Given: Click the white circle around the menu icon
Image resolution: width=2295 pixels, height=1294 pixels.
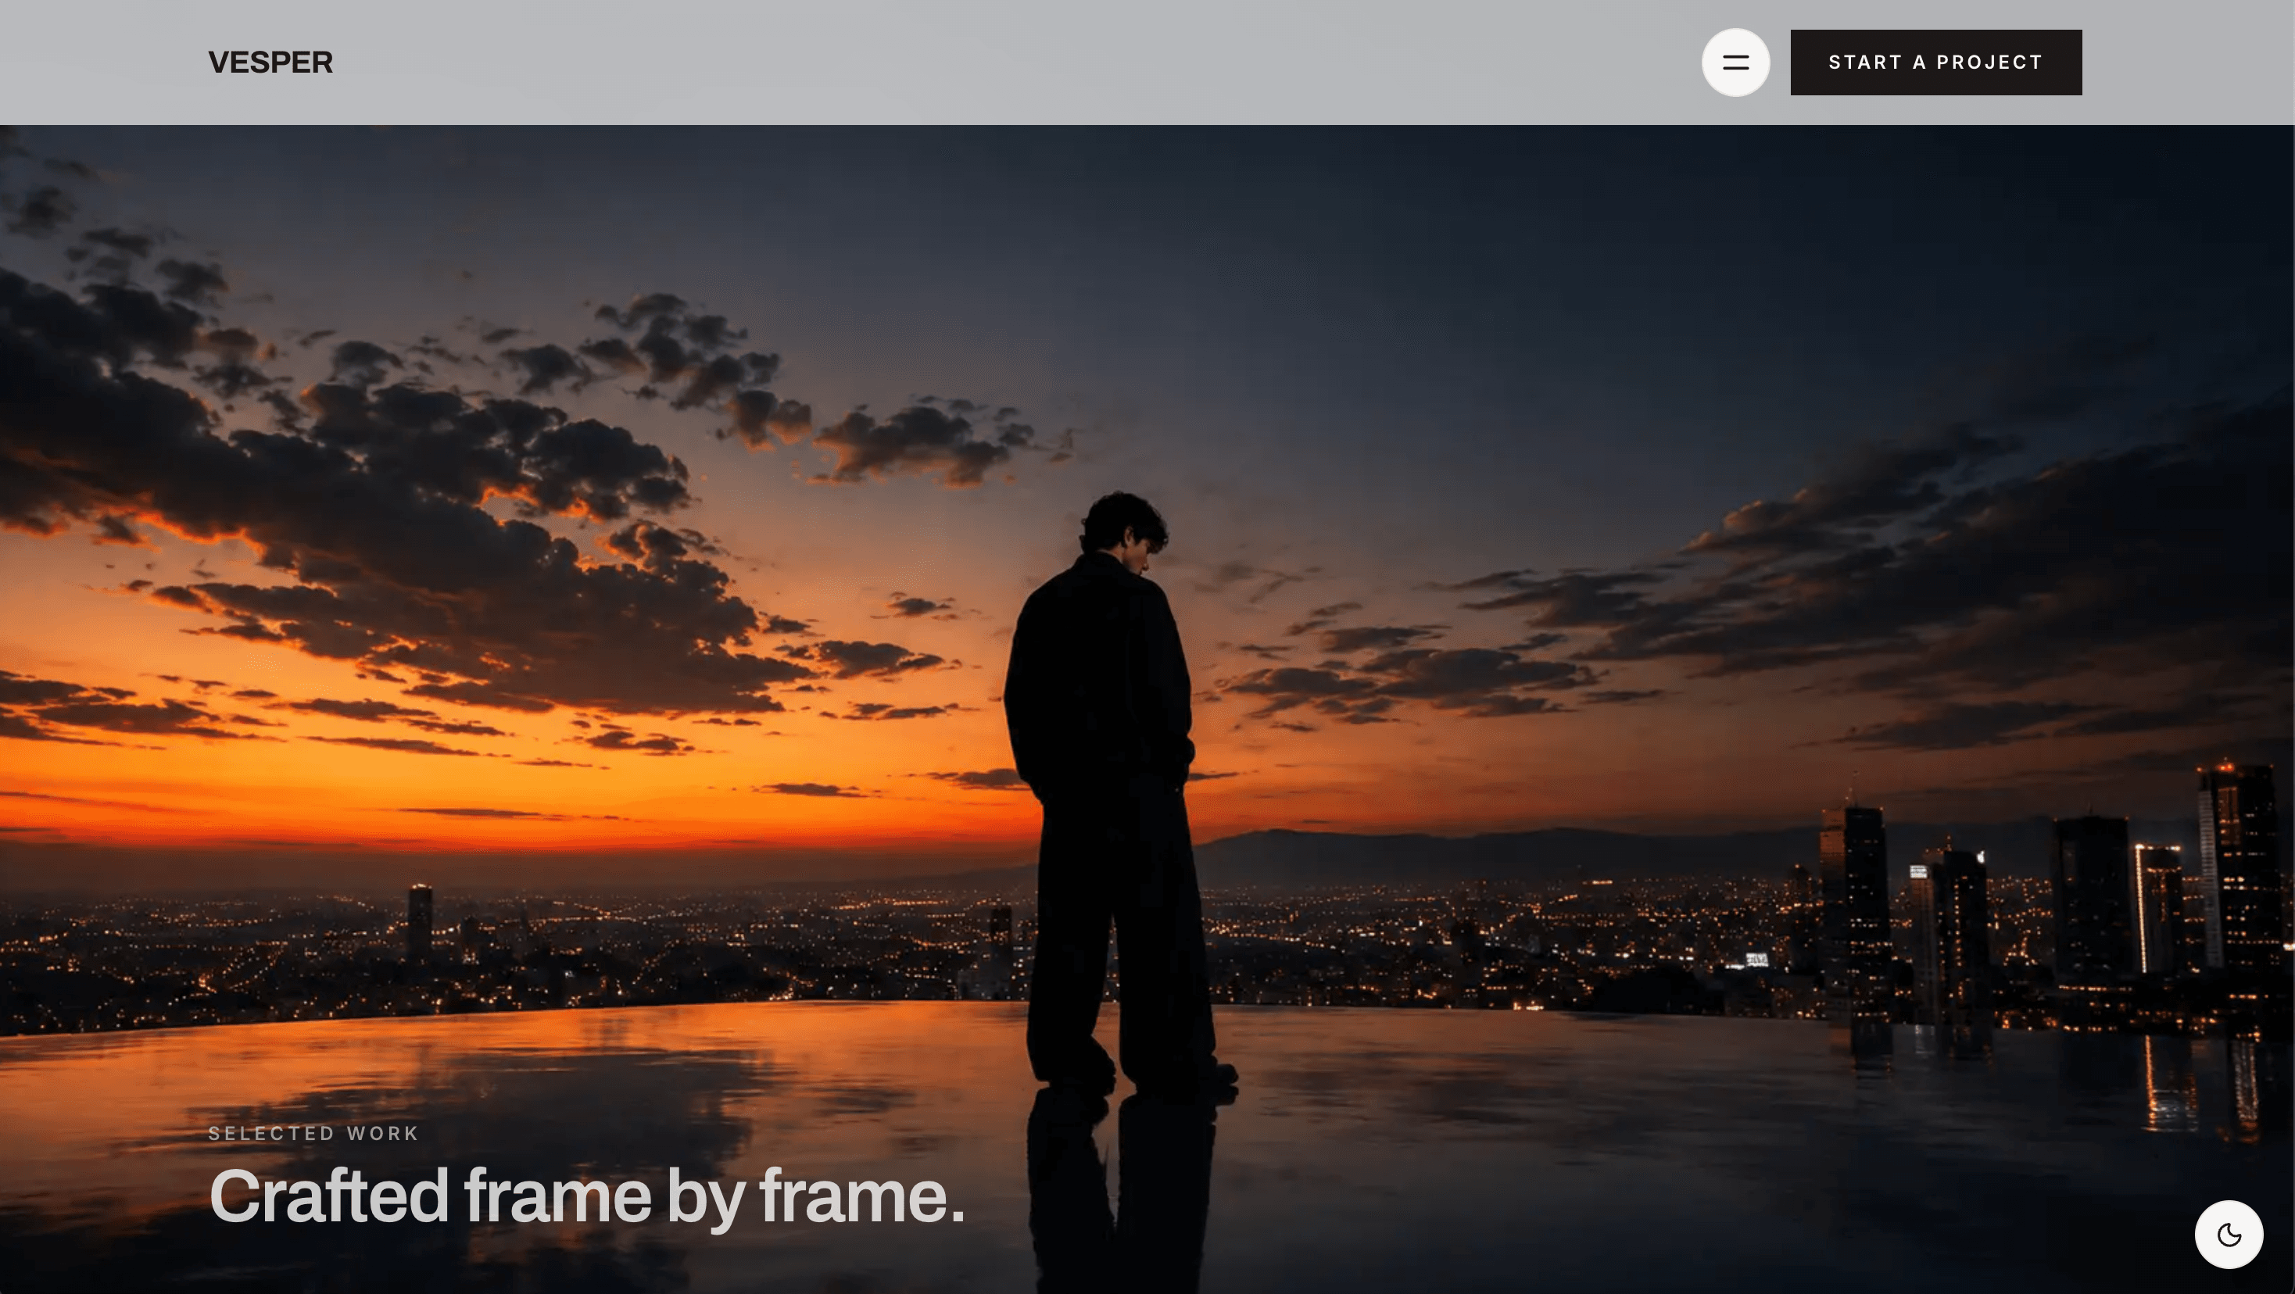Looking at the screenshot, I should coord(1735,63).
